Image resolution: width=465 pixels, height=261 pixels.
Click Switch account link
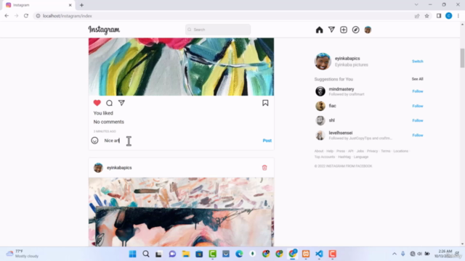point(418,61)
